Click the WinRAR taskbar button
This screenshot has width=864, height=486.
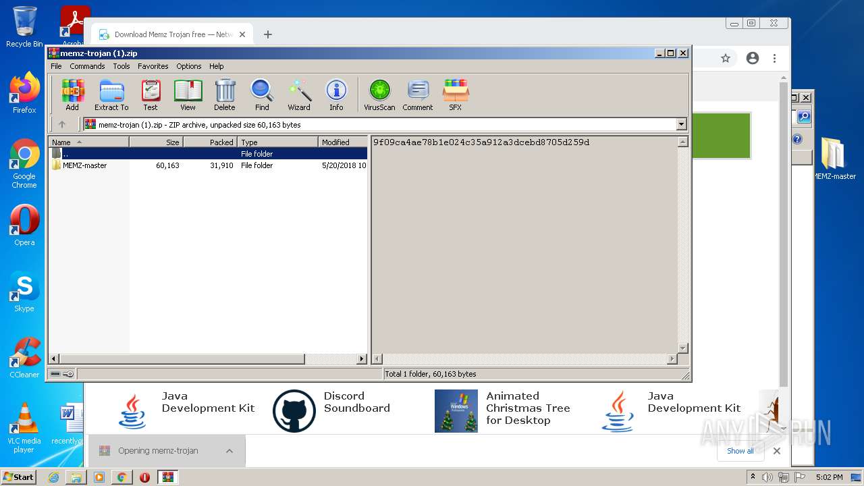[x=167, y=477]
